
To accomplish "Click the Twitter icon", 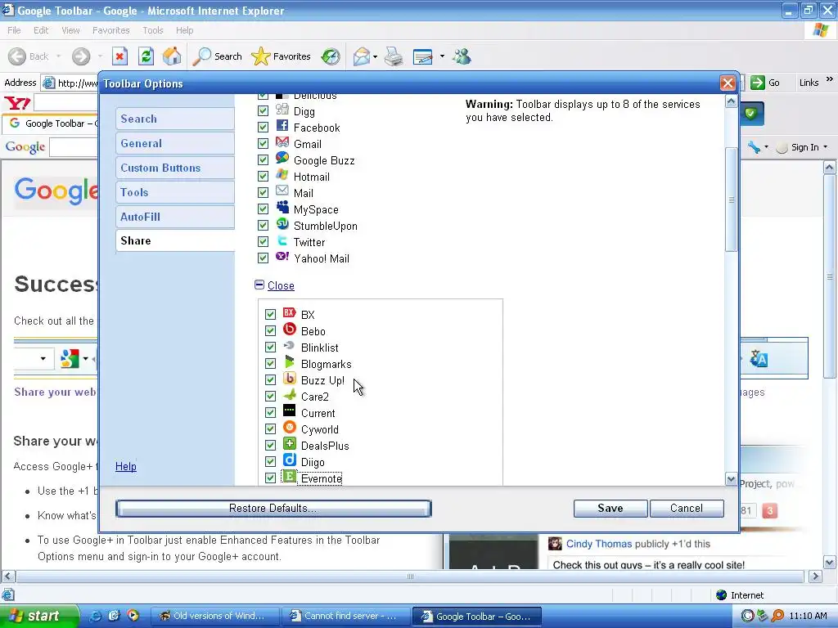I will pos(282,241).
